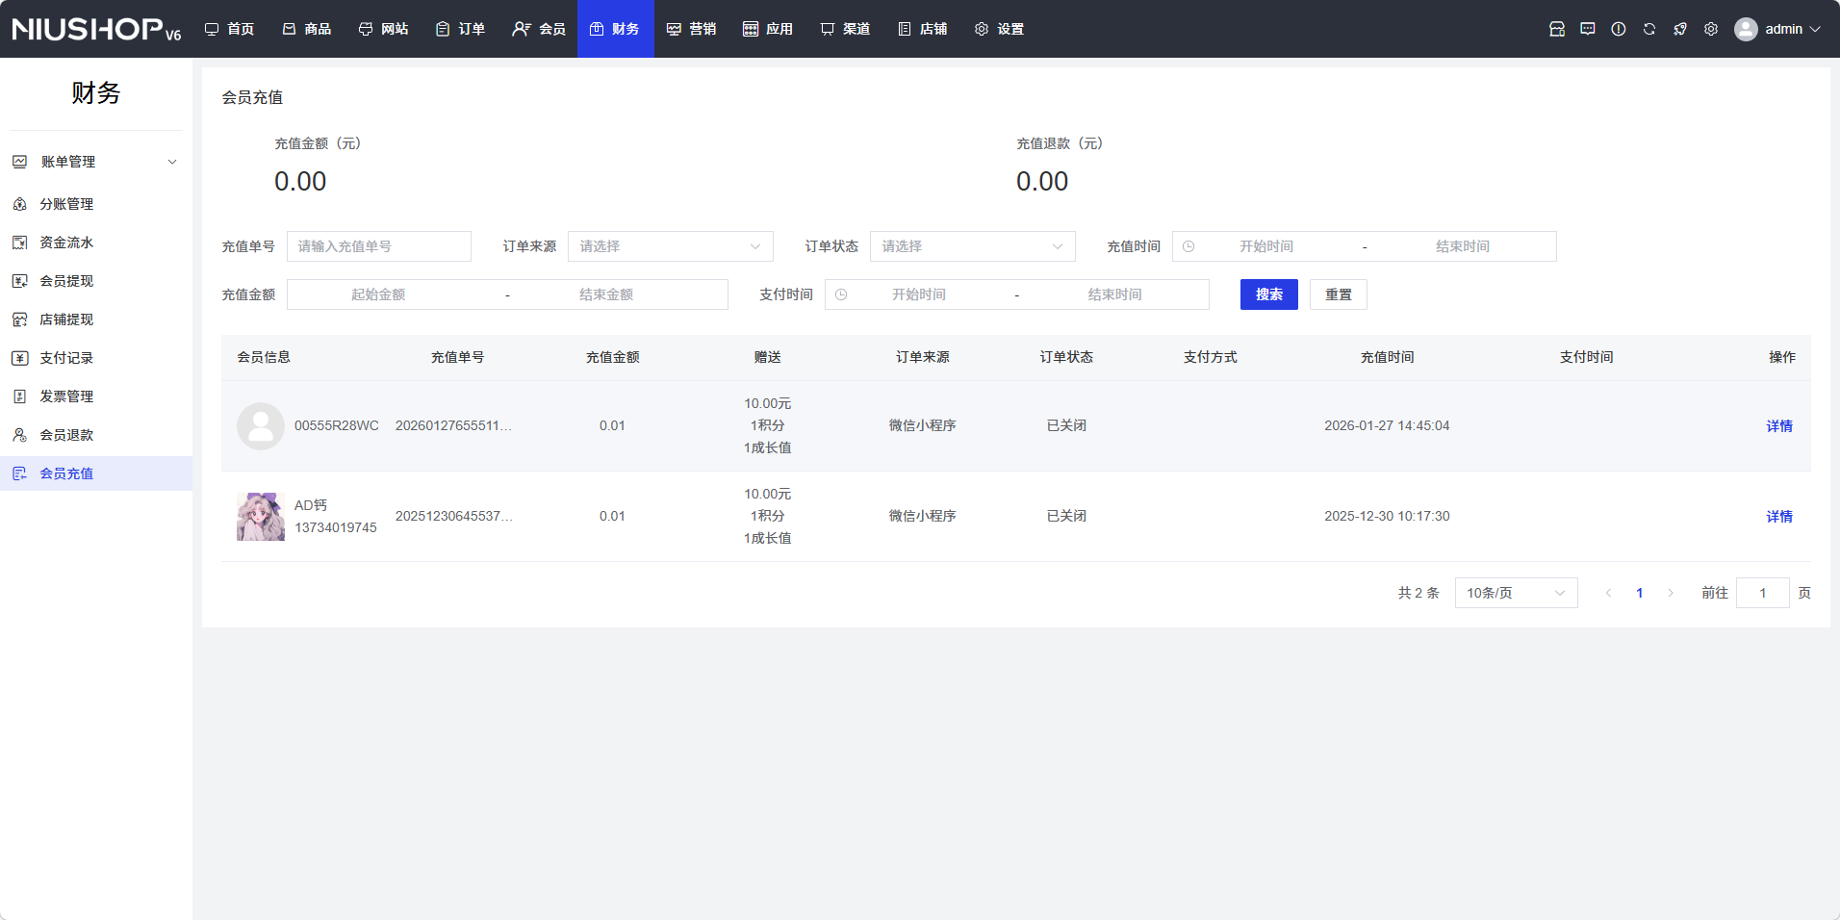
Task: Click the blue 搜索 button
Action: point(1268,294)
